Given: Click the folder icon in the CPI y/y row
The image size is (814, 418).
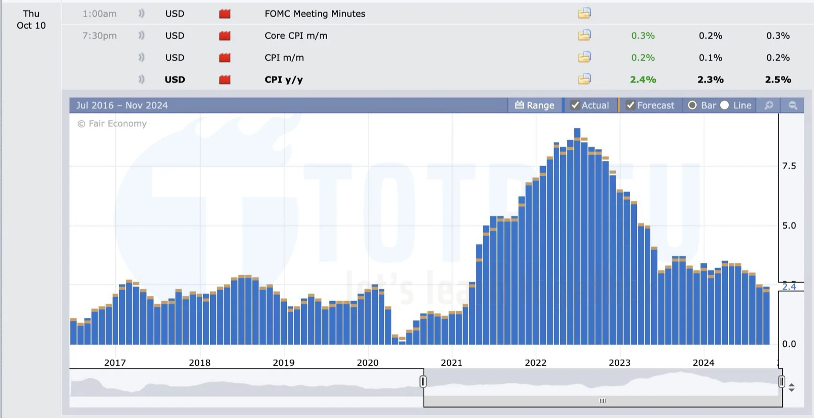Looking at the screenshot, I should coord(584,79).
